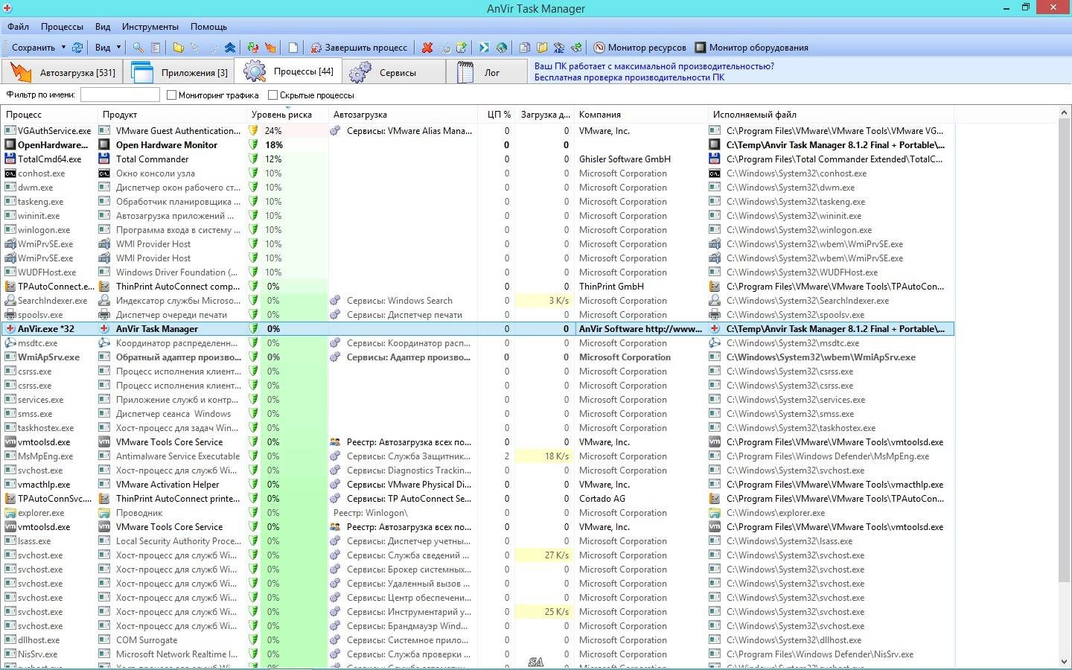Open the Процессы menu
The height and width of the screenshot is (670, 1072).
coord(62,26)
